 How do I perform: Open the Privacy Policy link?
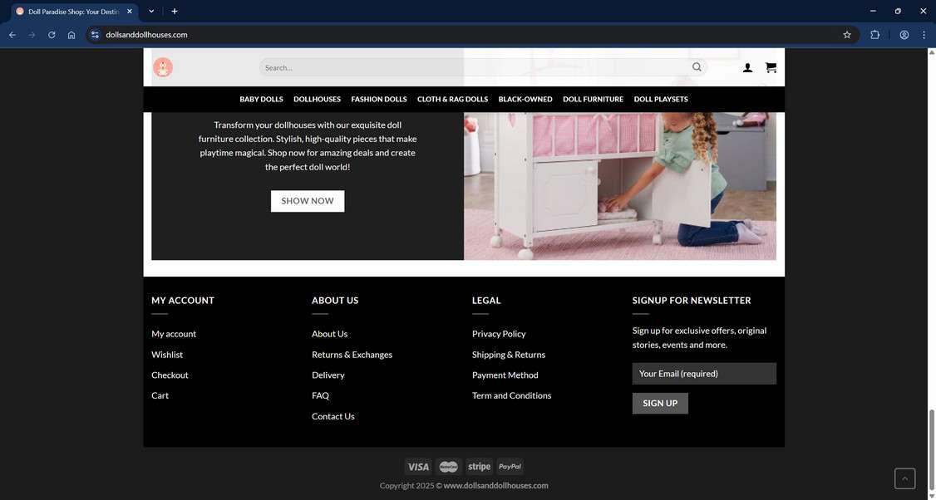[x=499, y=334]
